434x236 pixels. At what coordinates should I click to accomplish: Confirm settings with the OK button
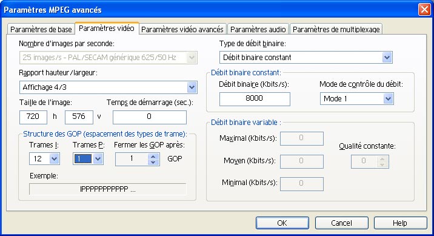(282, 223)
